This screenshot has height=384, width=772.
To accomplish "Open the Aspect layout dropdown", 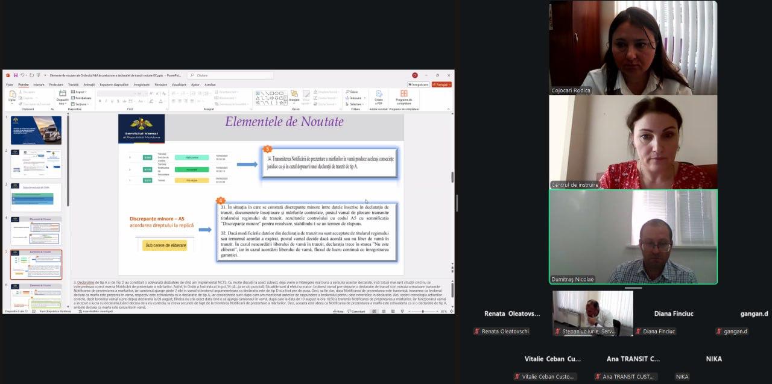I will click(x=81, y=92).
